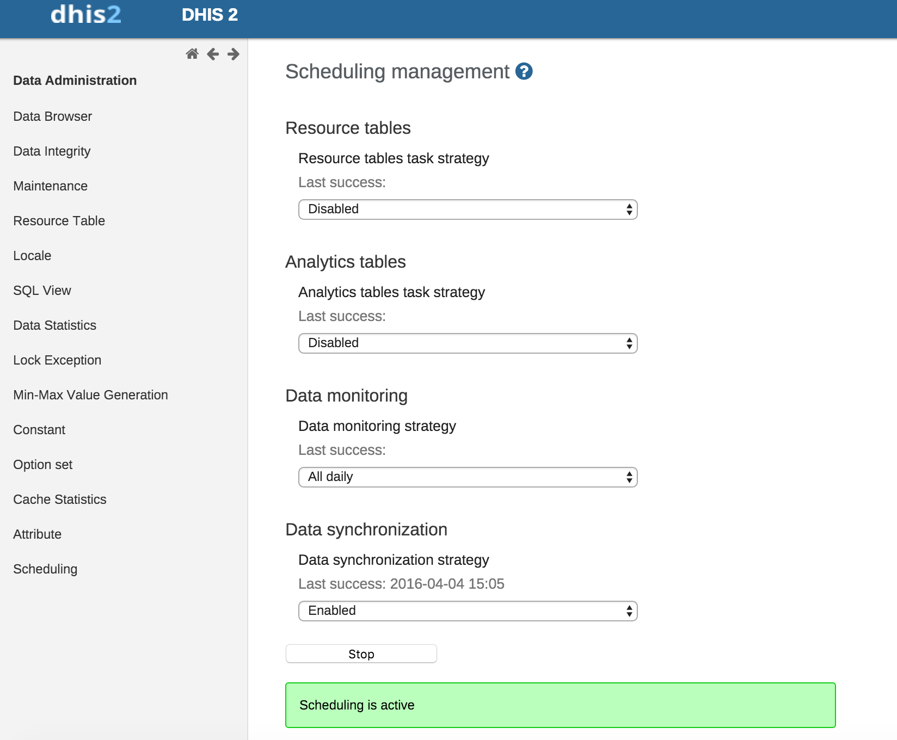897x740 pixels.
Task: Go to Data Browser in sidebar
Action: [x=53, y=116]
